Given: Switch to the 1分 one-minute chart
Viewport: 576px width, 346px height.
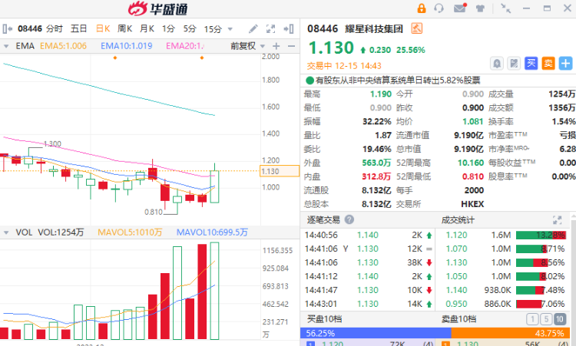Looking at the screenshot, I should [x=169, y=28].
